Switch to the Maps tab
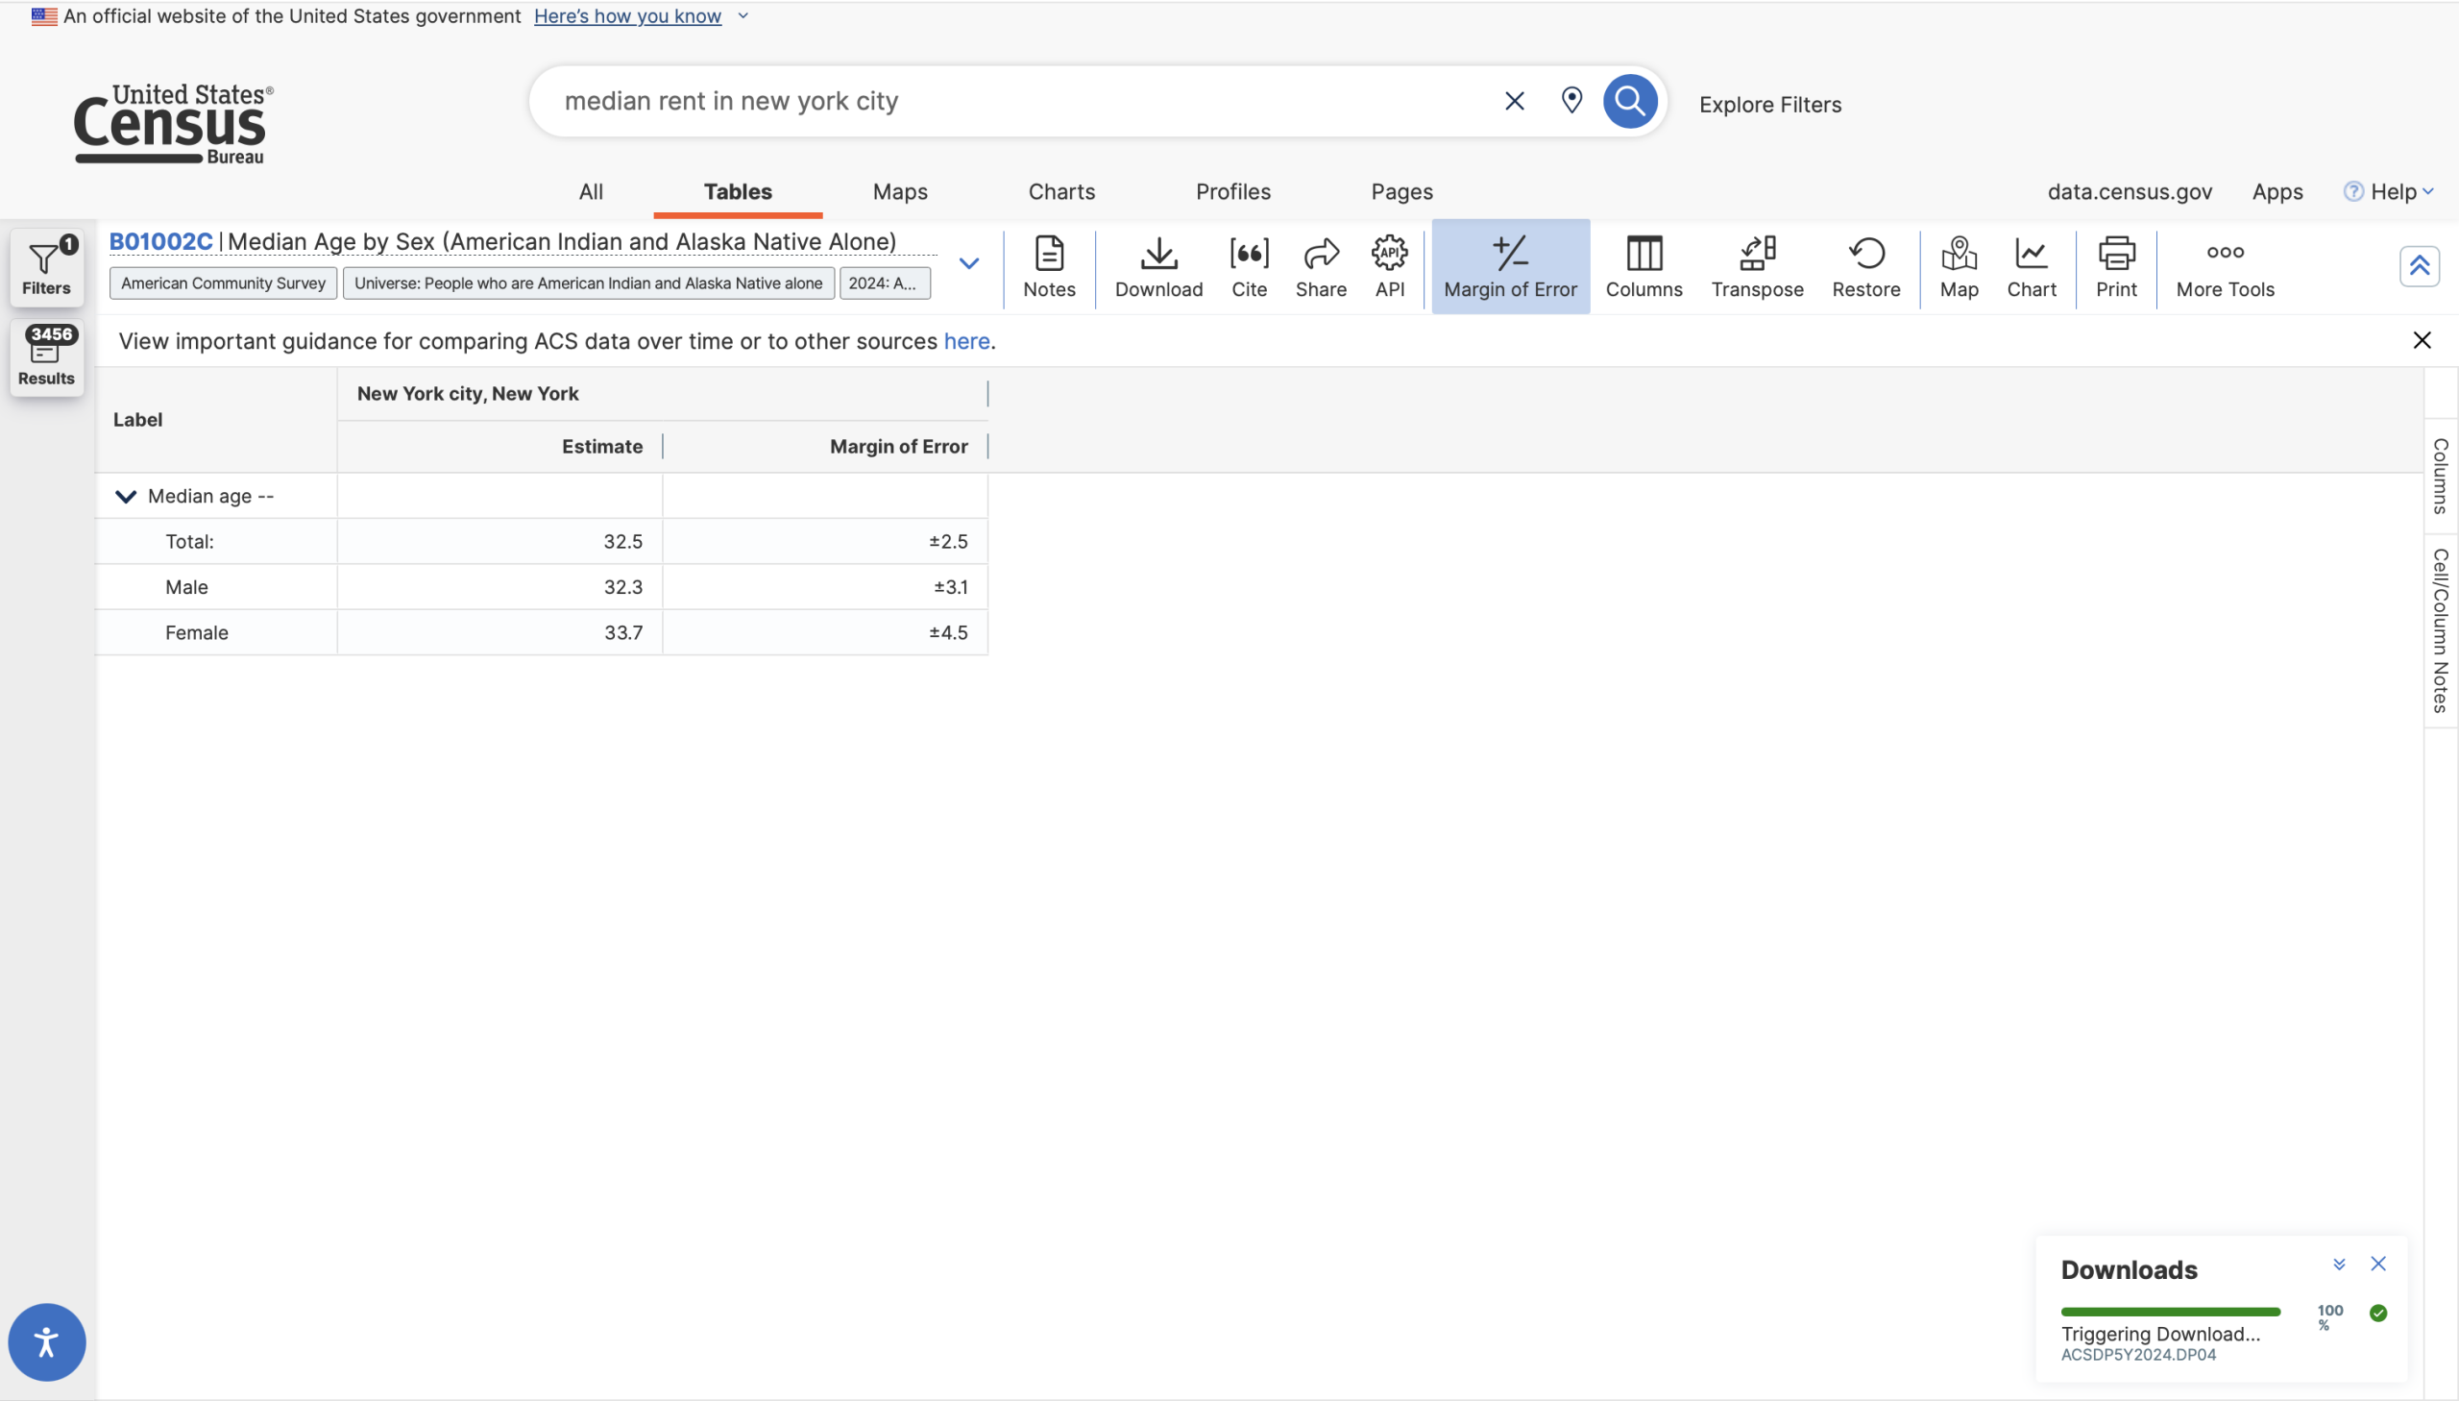This screenshot has height=1401, width=2459. coord(899,191)
